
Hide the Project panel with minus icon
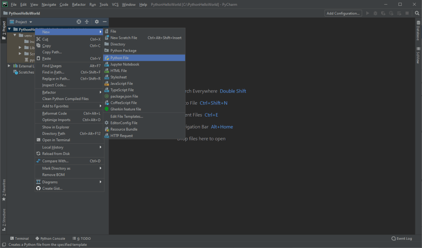coord(105,22)
